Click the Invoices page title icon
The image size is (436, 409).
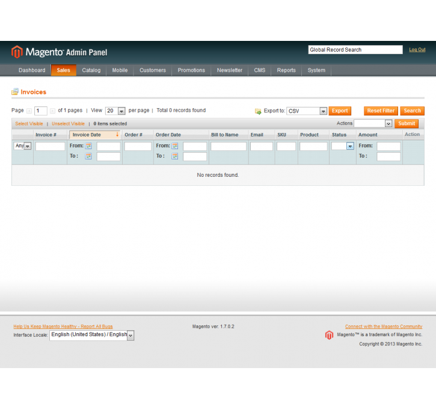click(15, 92)
